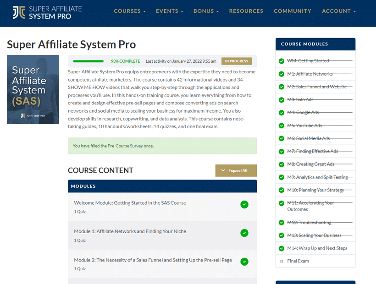Image resolution: width=376 pixels, height=284 pixels.
Task: Click the Course Content section heading
Action: [100, 170]
